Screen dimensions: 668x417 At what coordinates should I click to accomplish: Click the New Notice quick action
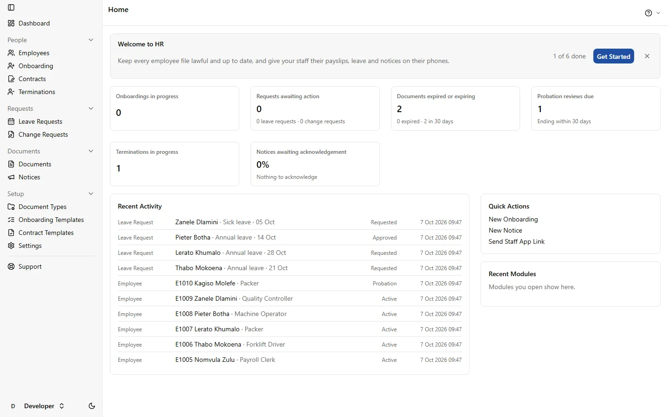(x=505, y=230)
